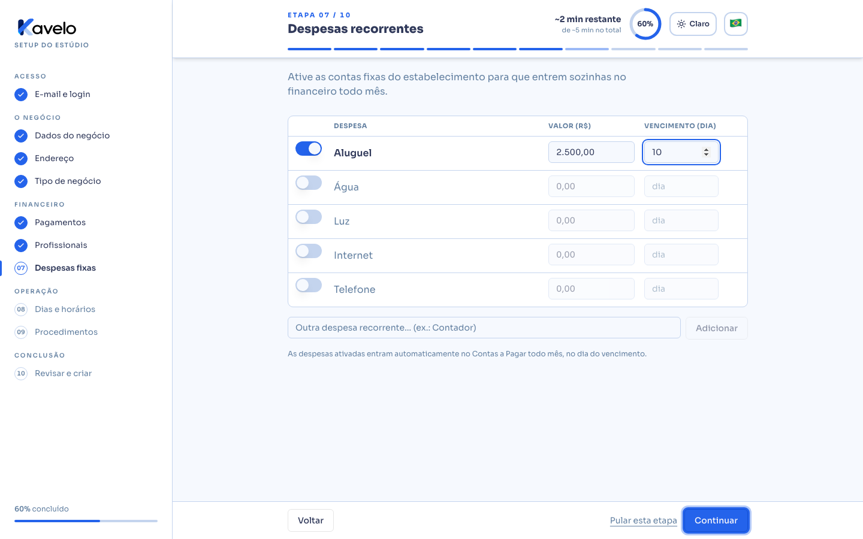
Task: Click the Aluguel due day spinner arrows
Action: 706,152
